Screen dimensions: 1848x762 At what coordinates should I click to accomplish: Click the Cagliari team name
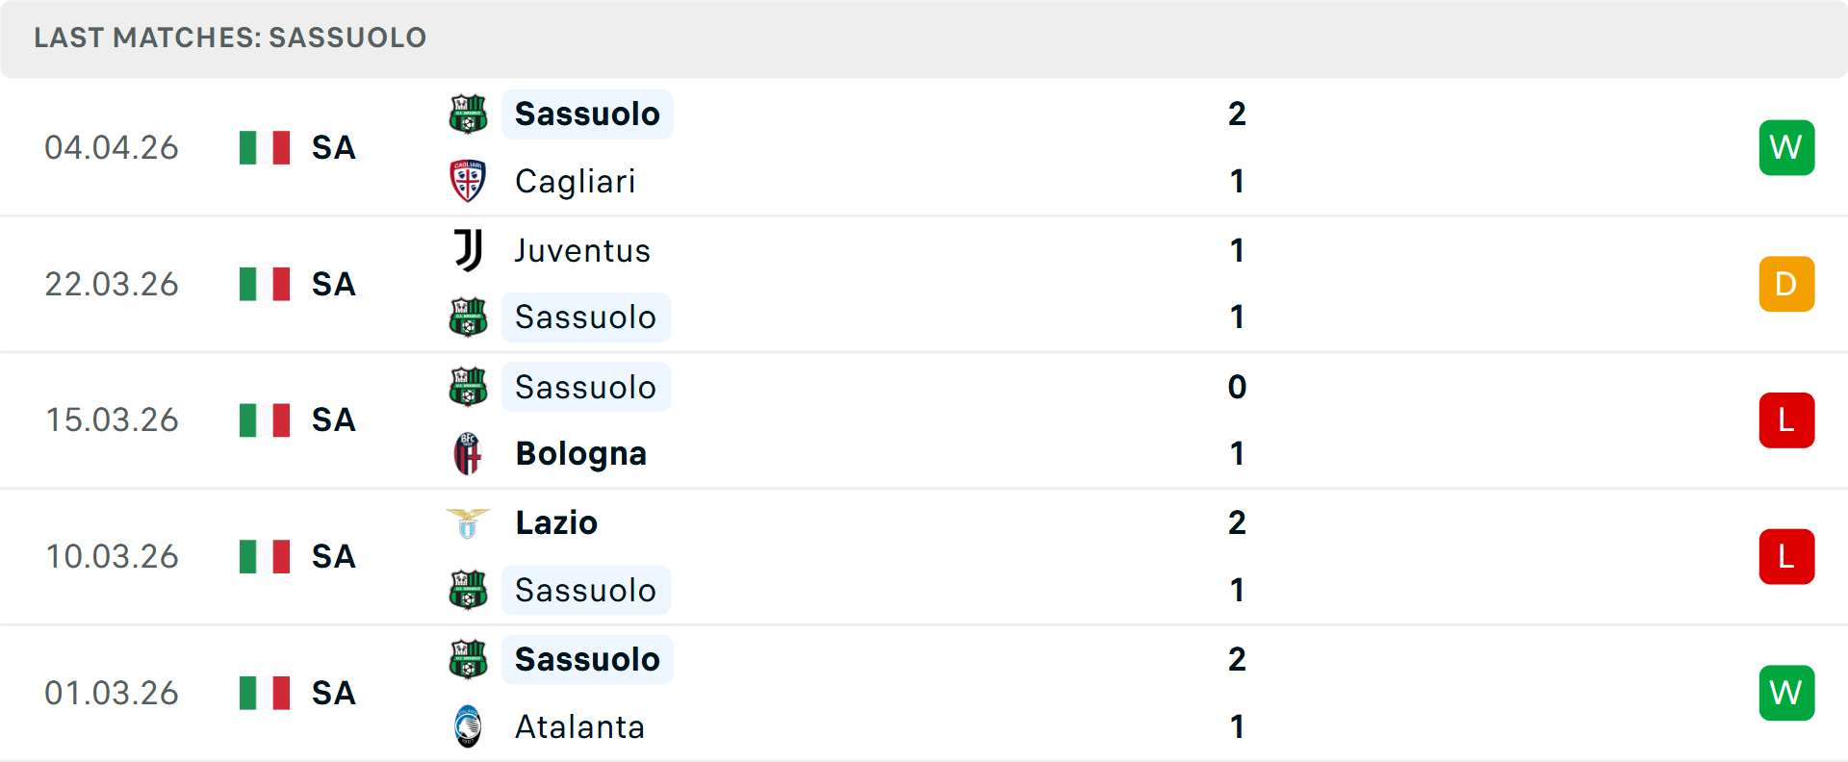[574, 181]
